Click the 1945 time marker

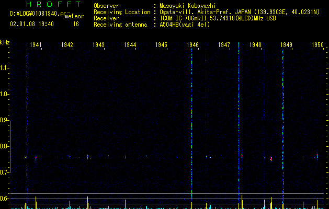tap(161, 44)
